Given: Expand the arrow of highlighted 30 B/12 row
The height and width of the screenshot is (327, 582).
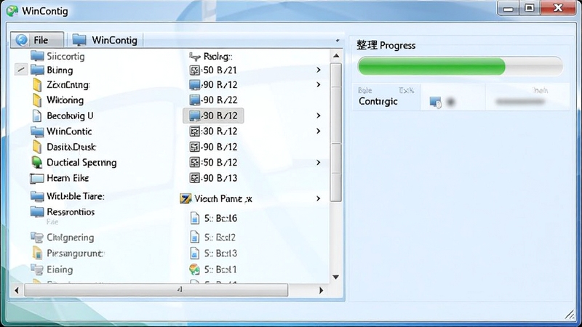Looking at the screenshot, I should (x=319, y=116).
